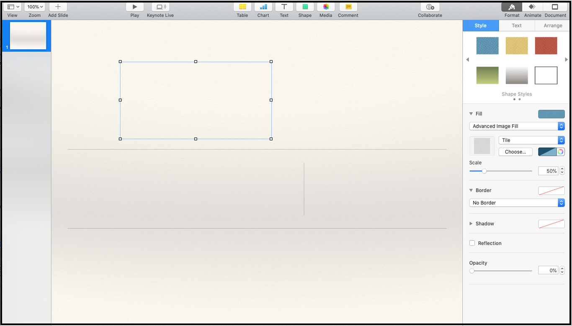
Task: Open the Tile scaling dropdown
Action: pyautogui.click(x=531, y=140)
